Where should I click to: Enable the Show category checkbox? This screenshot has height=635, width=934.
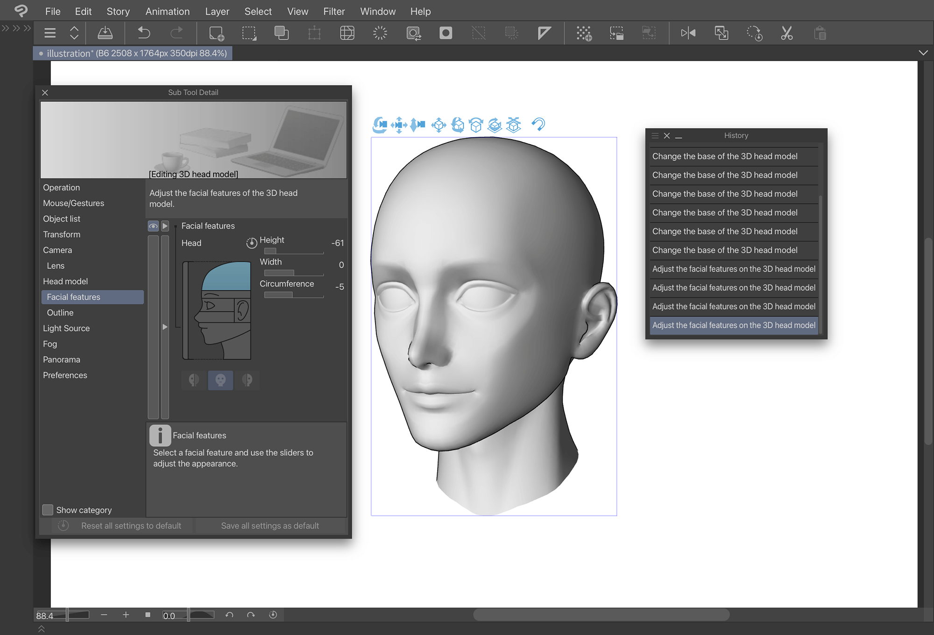(48, 510)
